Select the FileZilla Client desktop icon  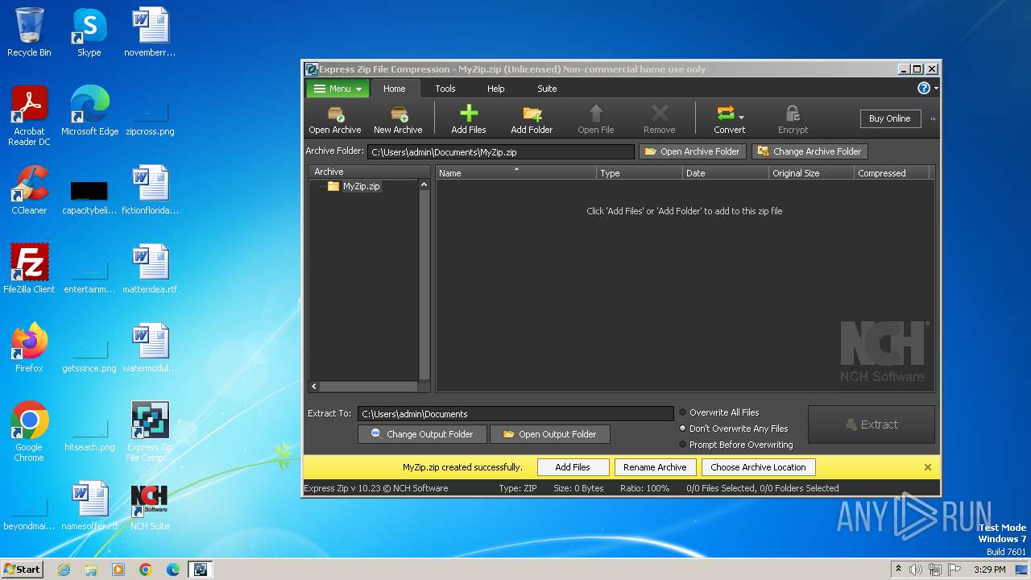29,270
